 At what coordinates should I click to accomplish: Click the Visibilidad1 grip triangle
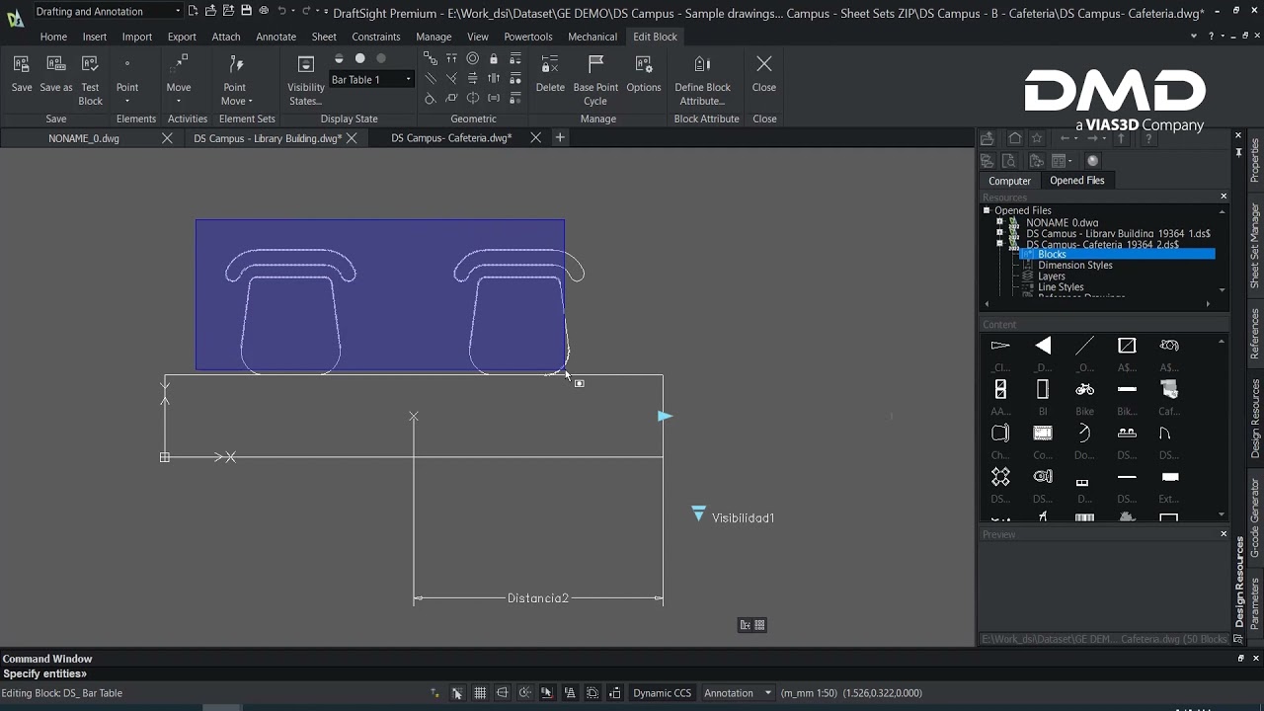point(699,514)
